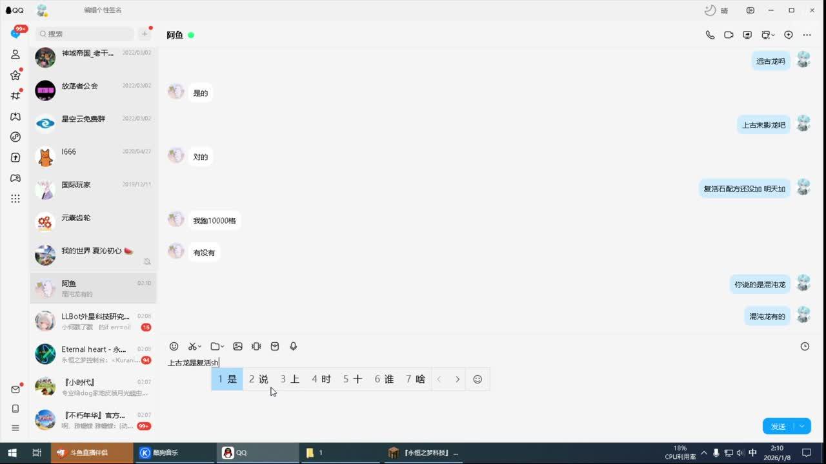The height and width of the screenshot is (464, 826).
Task: Open the mail icon at the sidebar bottom
Action: [x=15, y=389]
